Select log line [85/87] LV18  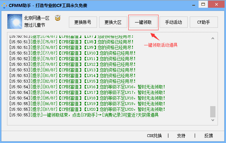pyautogui.click(x=87, y=98)
